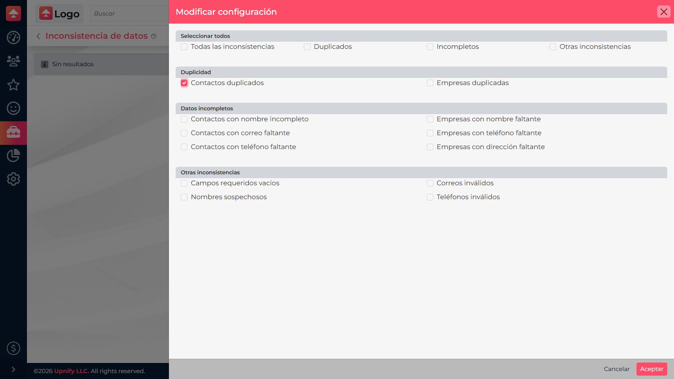Check the Duplicados select-all option

click(307, 47)
